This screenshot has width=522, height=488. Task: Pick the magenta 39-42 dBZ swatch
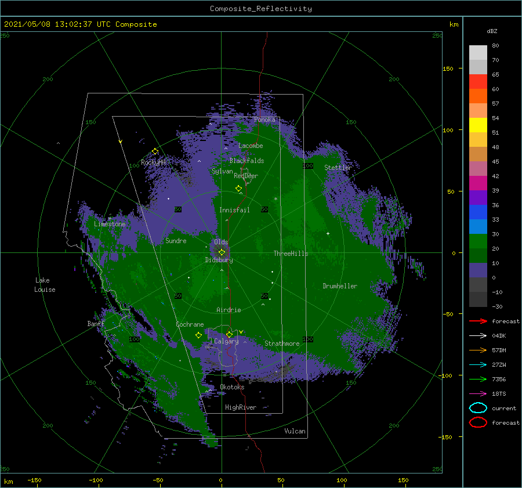tap(478, 183)
